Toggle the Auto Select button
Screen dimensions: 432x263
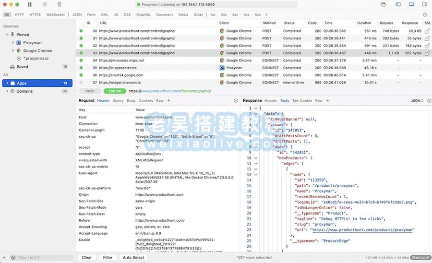(133, 258)
